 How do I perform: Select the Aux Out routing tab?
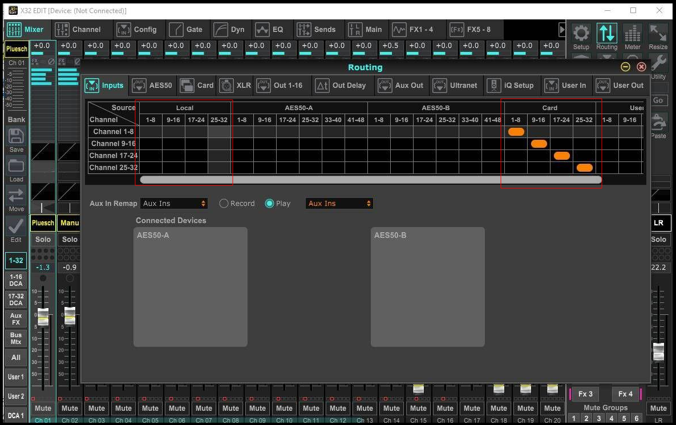point(401,86)
